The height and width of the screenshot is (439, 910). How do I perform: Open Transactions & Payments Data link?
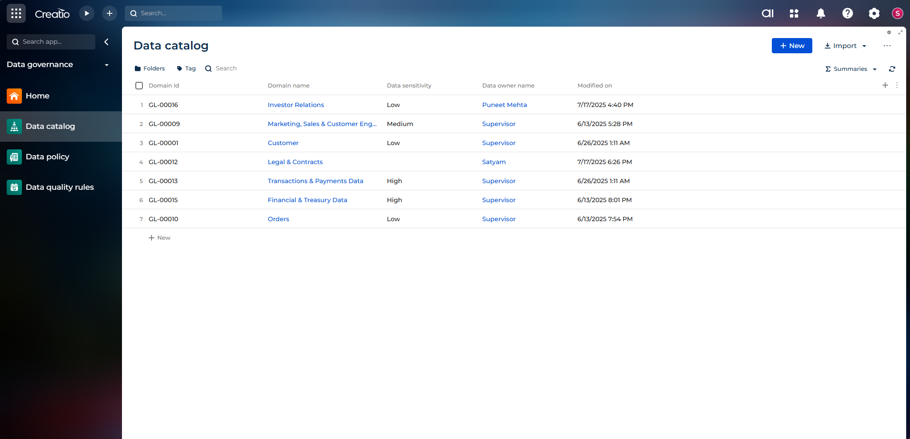click(x=315, y=181)
